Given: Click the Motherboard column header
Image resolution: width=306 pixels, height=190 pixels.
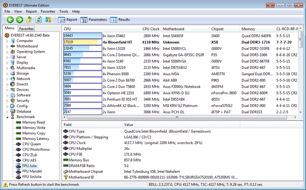Looking at the screenshot, I should pos(185,29).
